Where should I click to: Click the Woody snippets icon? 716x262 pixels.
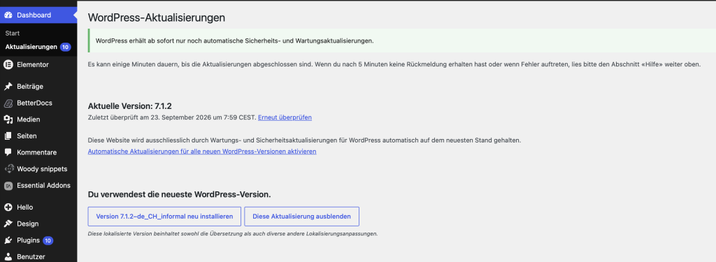tap(8, 169)
